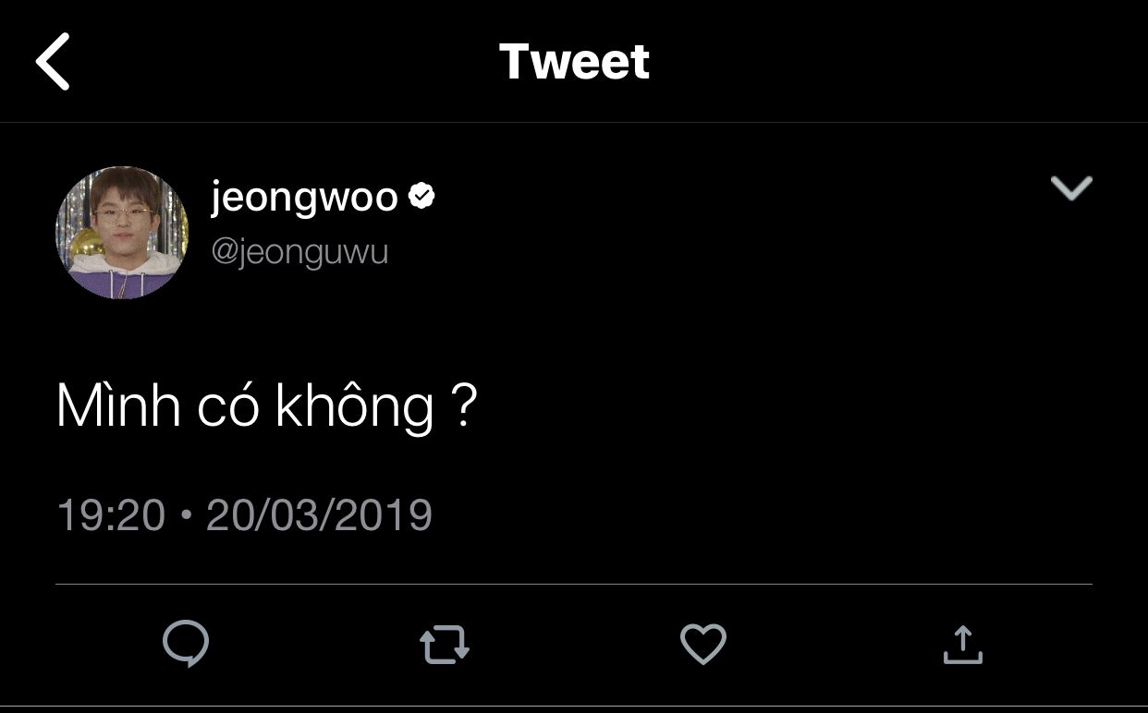Click the "Tweet" header title
Screen dimensions: 1148x713
click(574, 62)
